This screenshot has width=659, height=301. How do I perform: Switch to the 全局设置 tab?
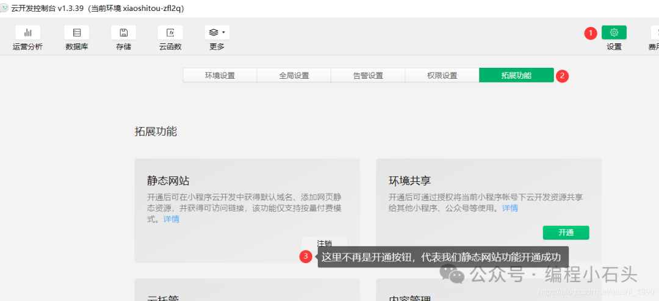tap(293, 76)
